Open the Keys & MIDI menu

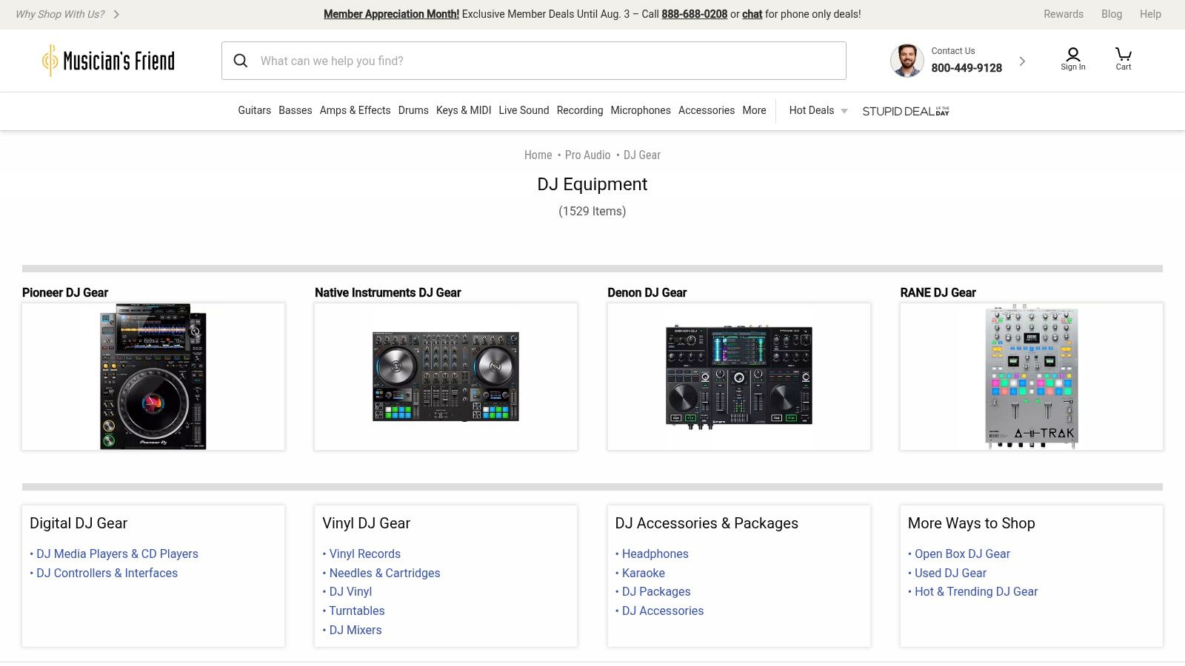click(x=464, y=110)
